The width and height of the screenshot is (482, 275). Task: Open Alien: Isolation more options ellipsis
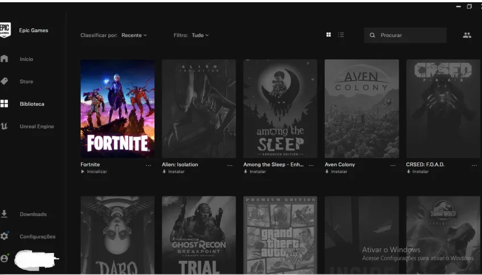(x=230, y=165)
